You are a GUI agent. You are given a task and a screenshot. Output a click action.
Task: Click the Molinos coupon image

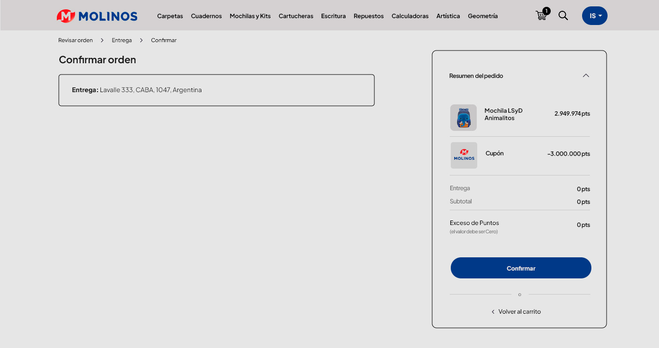click(x=464, y=155)
